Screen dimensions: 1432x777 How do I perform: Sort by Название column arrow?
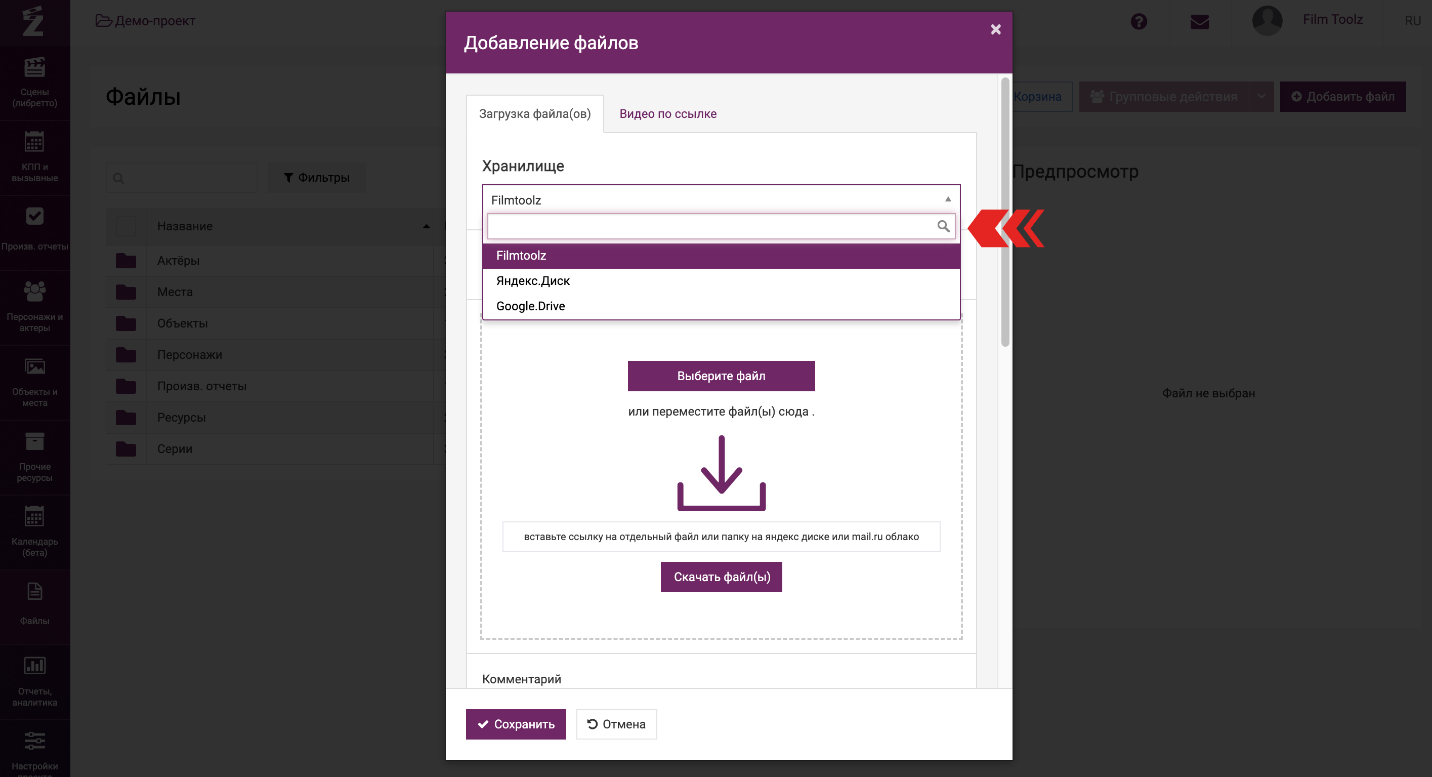(x=427, y=226)
